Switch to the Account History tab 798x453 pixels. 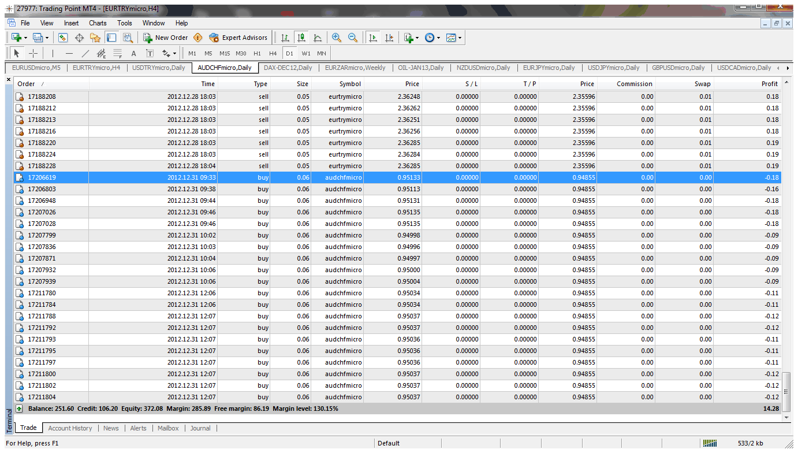point(70,428)
